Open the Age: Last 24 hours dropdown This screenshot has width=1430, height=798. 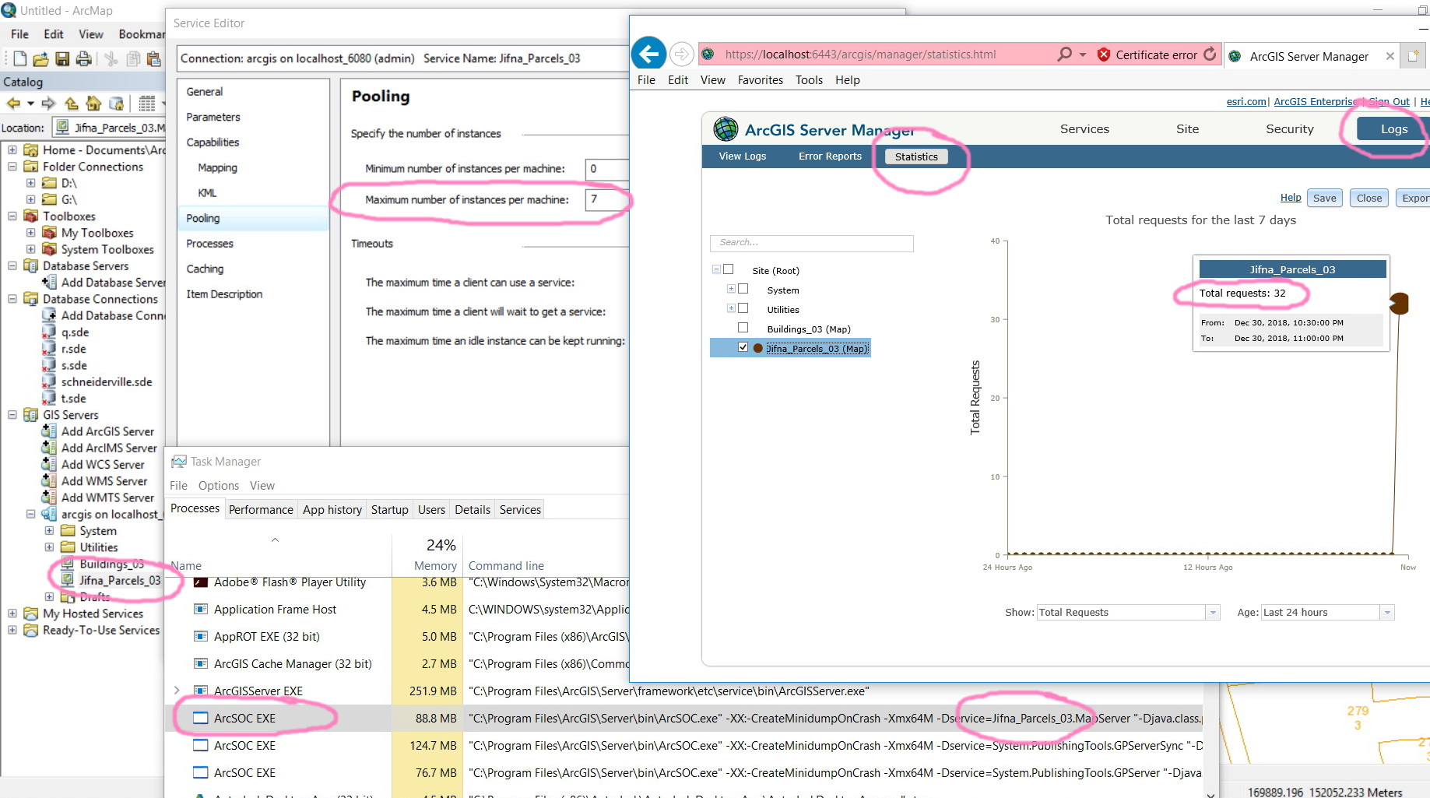1387,613
